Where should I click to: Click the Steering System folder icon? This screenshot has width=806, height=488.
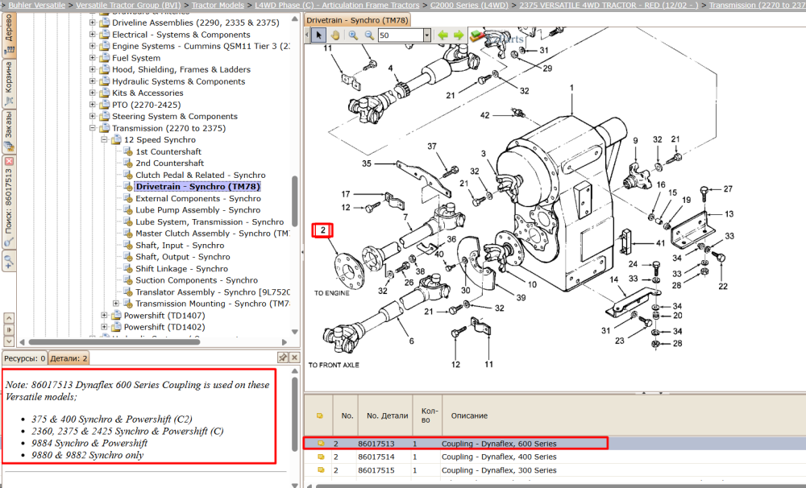(104, 116)
